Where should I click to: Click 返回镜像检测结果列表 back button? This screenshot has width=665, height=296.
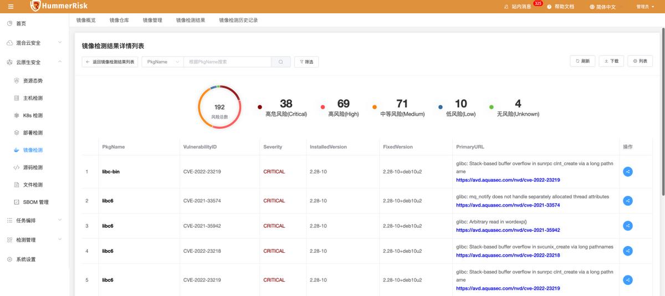pos(110,62)
